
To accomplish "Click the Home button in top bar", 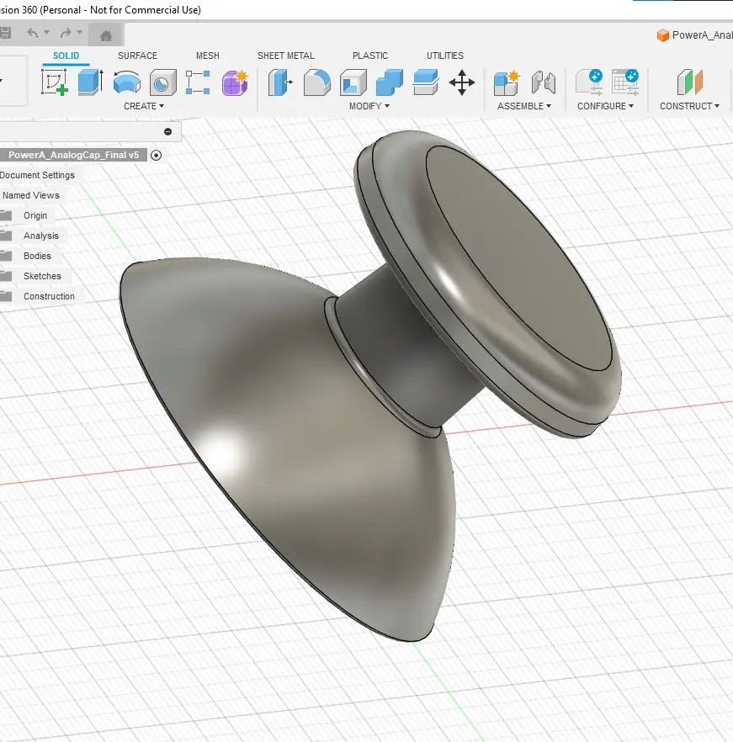I will [106, 35].
